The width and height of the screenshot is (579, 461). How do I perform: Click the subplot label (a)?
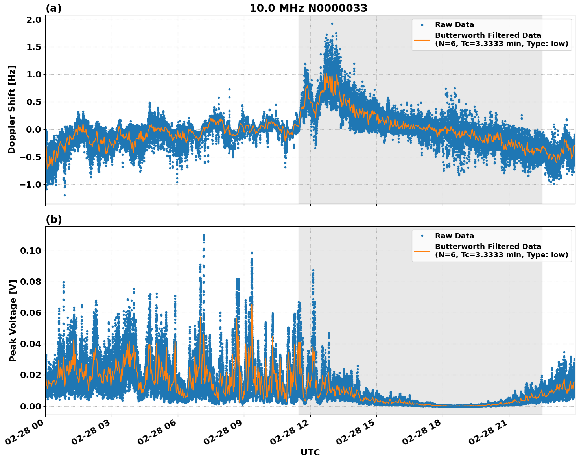tap(54, 7)
